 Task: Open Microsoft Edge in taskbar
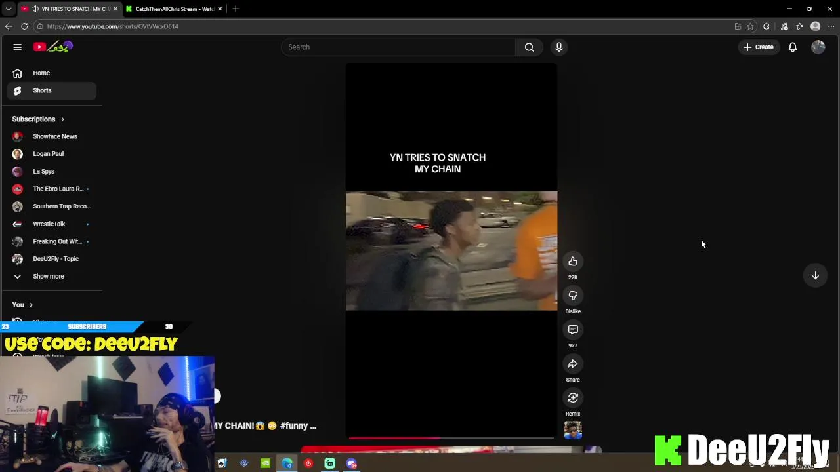point(287,463)
